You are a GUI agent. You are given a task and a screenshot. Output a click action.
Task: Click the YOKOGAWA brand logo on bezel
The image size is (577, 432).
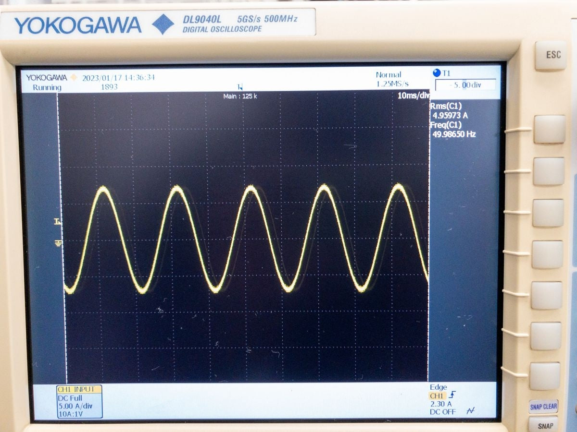pos(78,25)
